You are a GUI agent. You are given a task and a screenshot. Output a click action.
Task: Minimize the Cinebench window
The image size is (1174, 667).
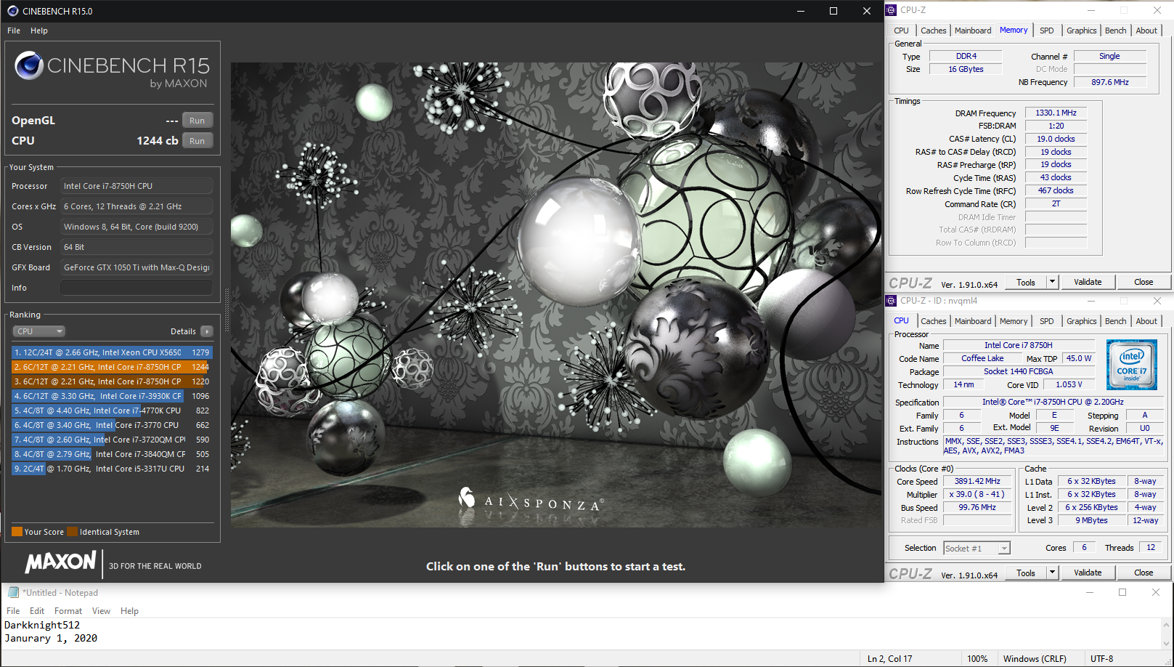(x=801, y=11)
